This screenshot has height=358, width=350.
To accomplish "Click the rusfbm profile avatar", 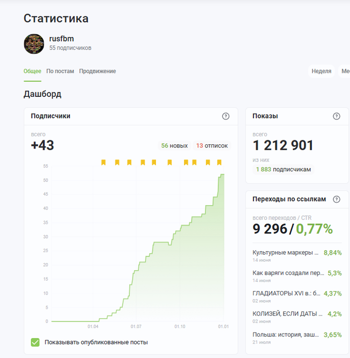I will pos(34,44).
